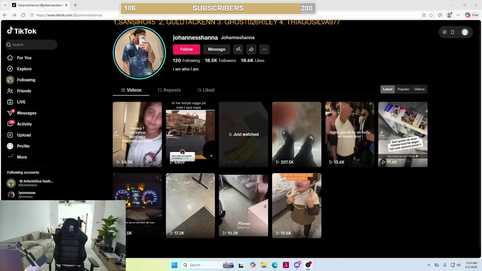Click the TikTok logo in sidebar
Viewport: 482px width, 271px height.
(x=22, y=31)
